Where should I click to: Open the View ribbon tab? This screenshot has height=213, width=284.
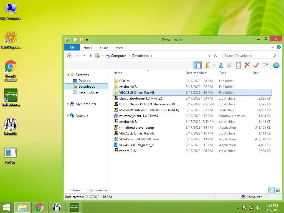119,48
